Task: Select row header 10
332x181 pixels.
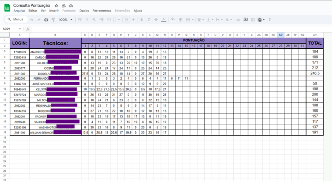Action: point(5,89)
